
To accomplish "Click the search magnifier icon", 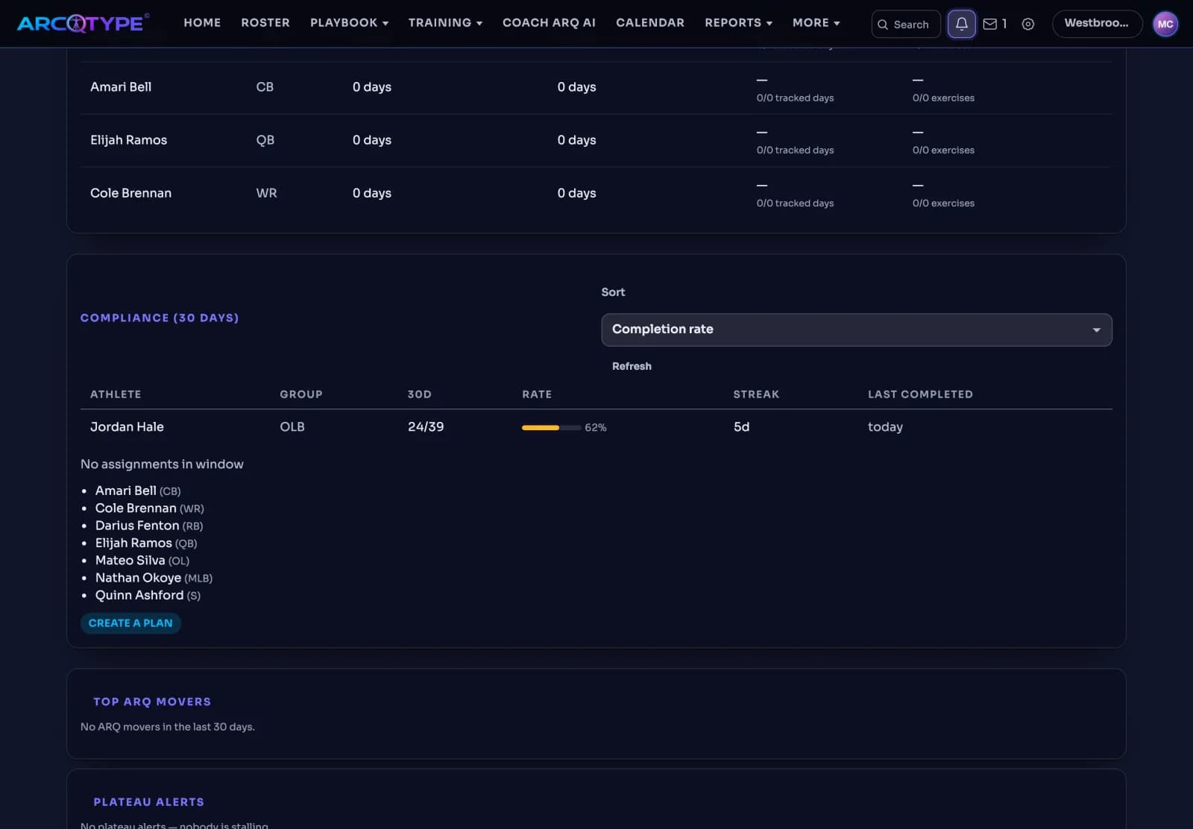I will point(883,25).
